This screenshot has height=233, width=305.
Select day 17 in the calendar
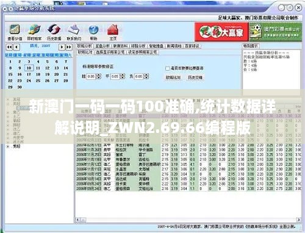click(29, 74)
